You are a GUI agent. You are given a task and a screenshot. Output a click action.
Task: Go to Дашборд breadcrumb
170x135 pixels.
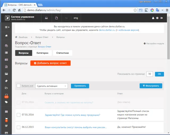[23, 37]
